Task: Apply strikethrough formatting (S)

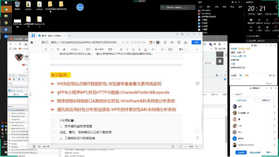Action: point(139,50)
